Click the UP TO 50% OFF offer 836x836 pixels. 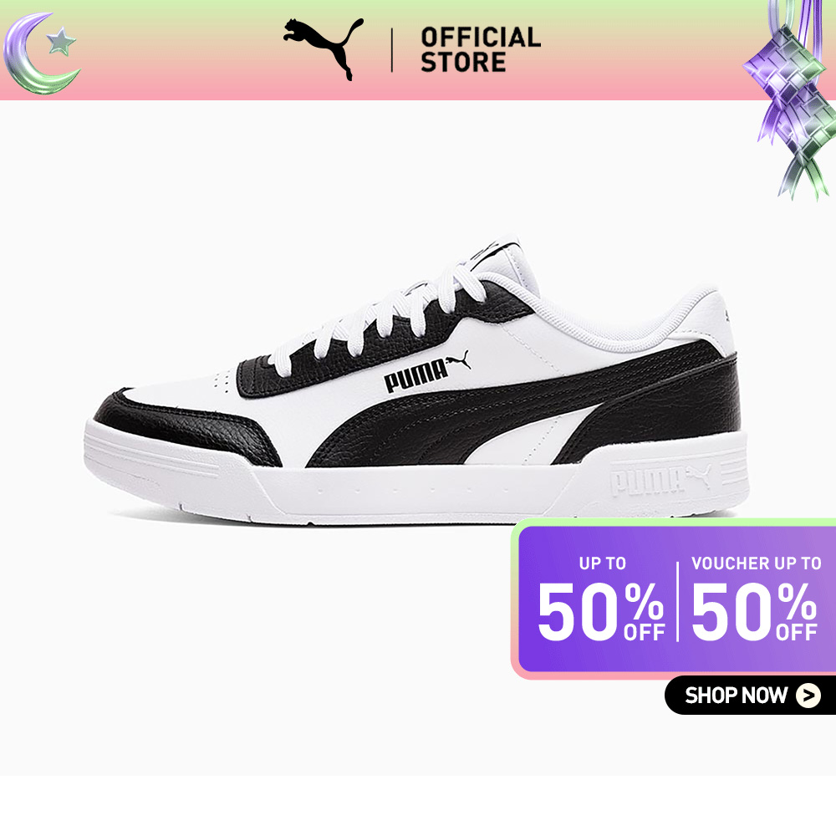pyautogui.click(x=601, y=599)
